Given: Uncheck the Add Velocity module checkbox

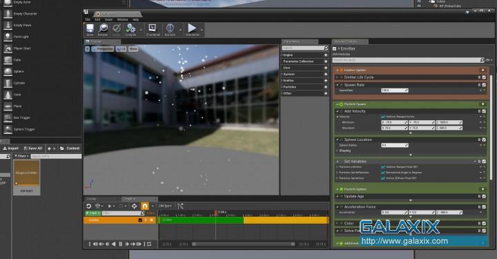Looking at the screenshot, I should 484,111.
